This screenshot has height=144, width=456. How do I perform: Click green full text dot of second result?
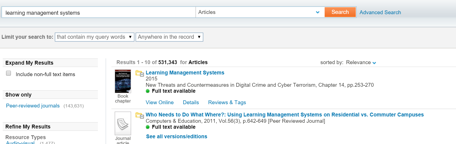click(148, 127)
